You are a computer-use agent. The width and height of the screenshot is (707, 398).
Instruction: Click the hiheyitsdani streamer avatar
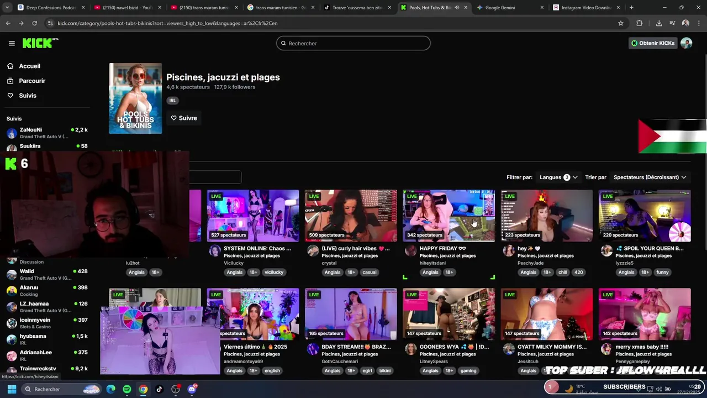tap(410, 251)
